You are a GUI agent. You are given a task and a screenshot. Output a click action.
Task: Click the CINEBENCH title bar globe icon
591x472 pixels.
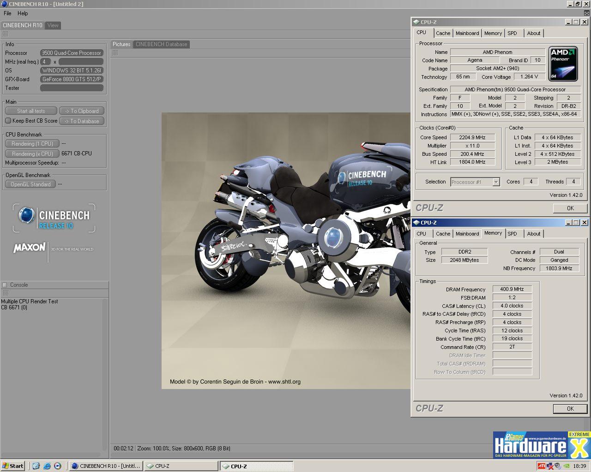click(4, 4)
